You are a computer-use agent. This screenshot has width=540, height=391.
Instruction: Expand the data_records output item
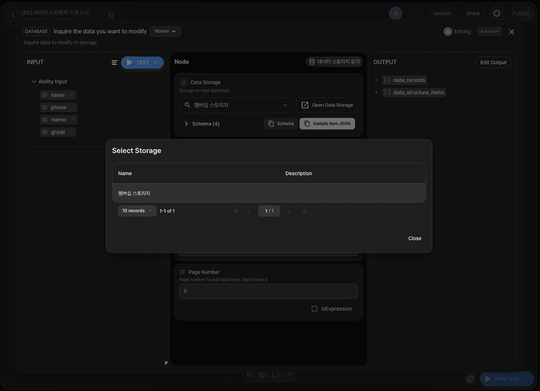click(376, 80)
